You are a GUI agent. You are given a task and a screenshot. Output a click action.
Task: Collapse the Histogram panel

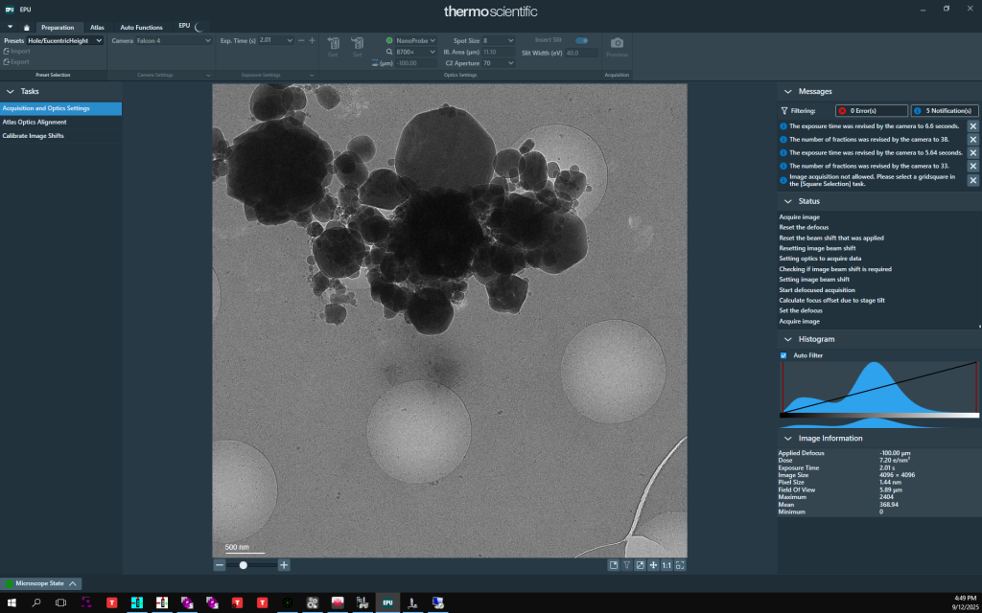pyautogui.click(x=788, y=339)
